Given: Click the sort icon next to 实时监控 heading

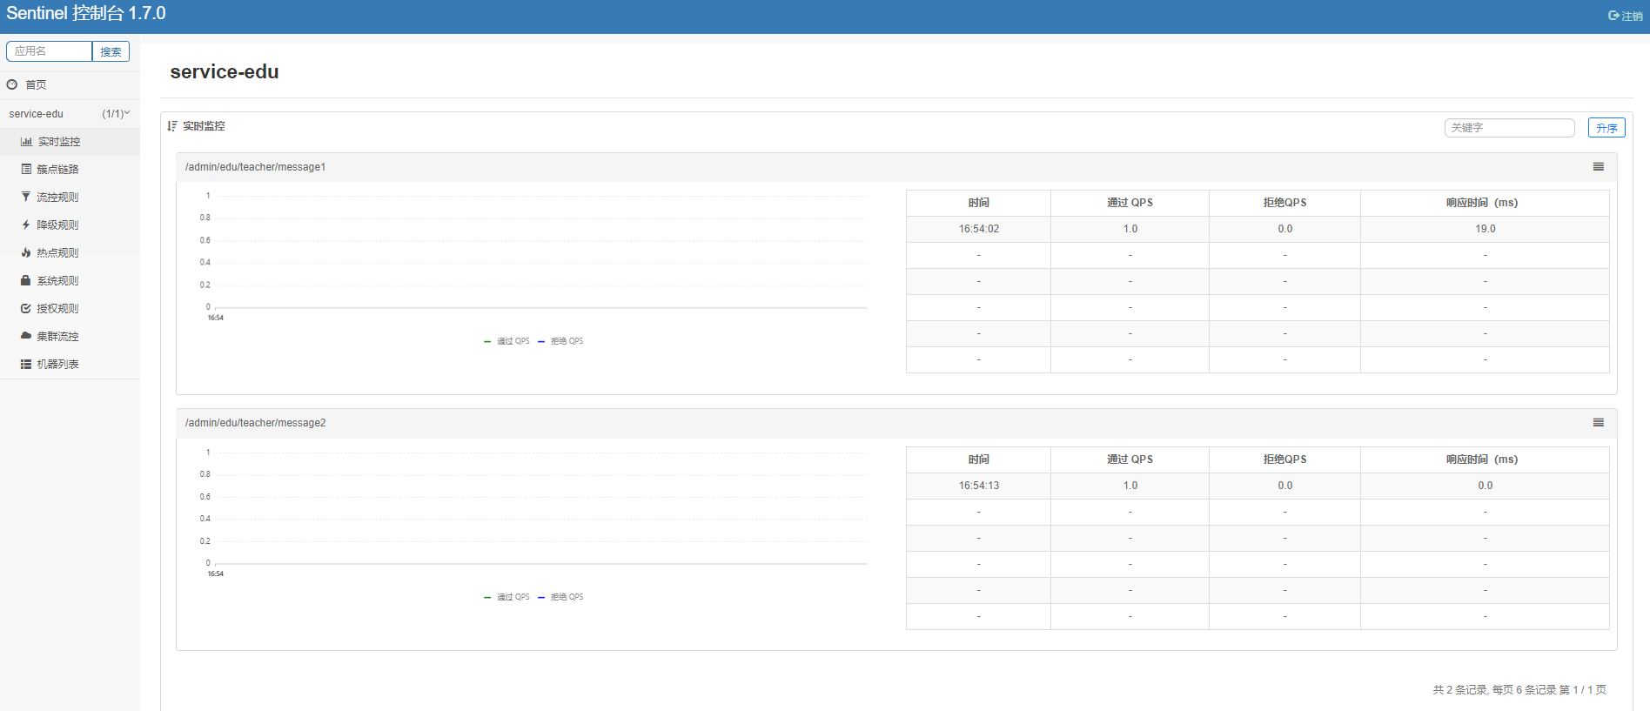Looking at the screenshot, I should pos(172,126).
